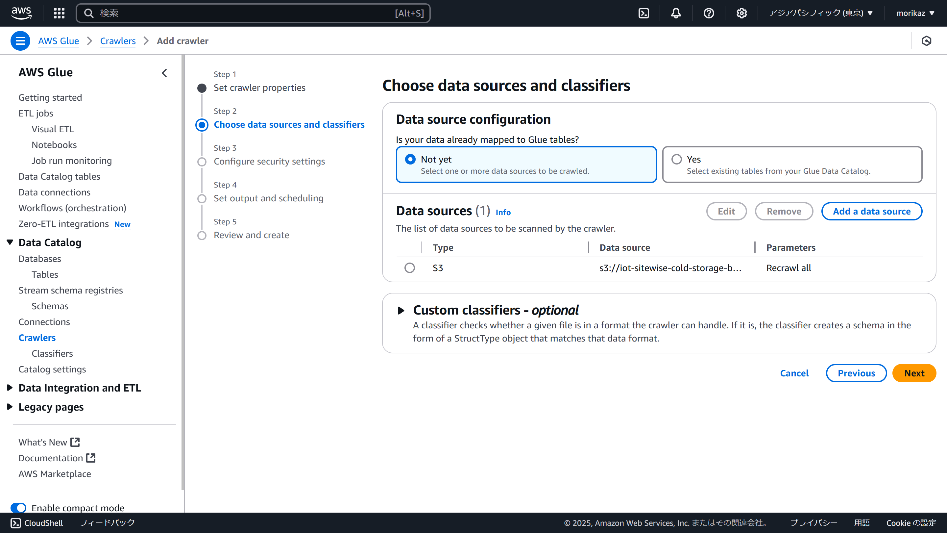Toggle Enable compact mode switch
947x533 pixels.
(18, 508)
